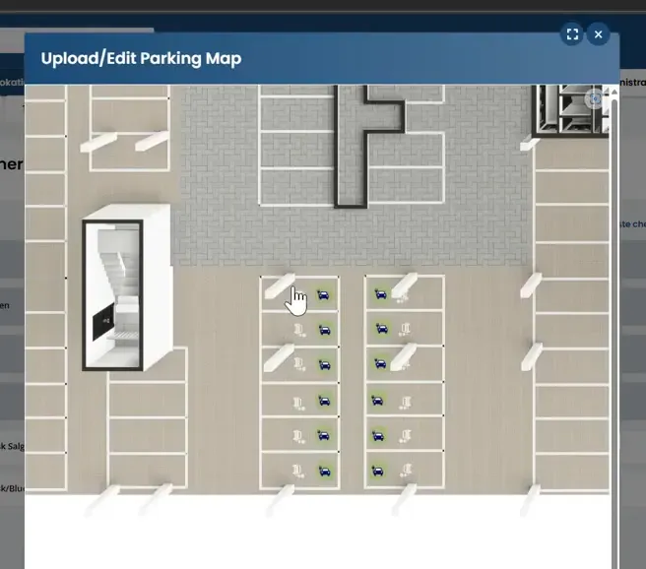Select car marker in fifth row of left parking block

(x=323, y=435)
